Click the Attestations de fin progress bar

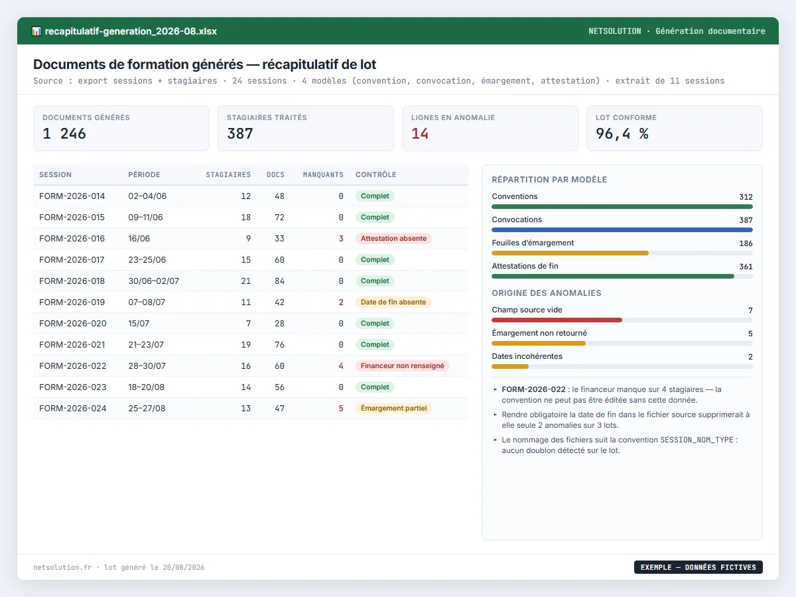click(613, 276)
